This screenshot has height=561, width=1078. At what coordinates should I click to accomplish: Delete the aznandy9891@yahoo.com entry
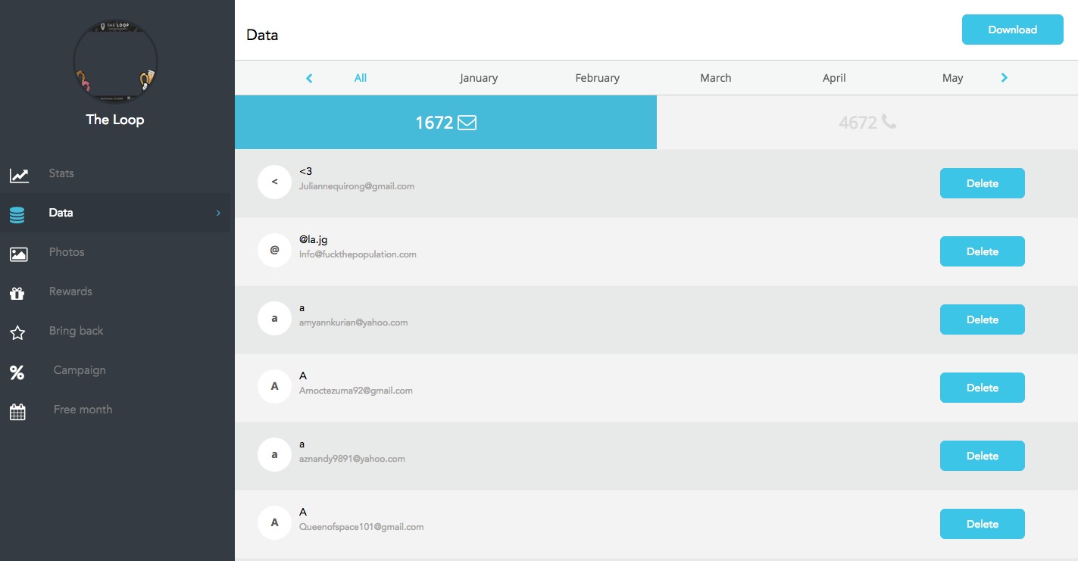coord(982,456)
